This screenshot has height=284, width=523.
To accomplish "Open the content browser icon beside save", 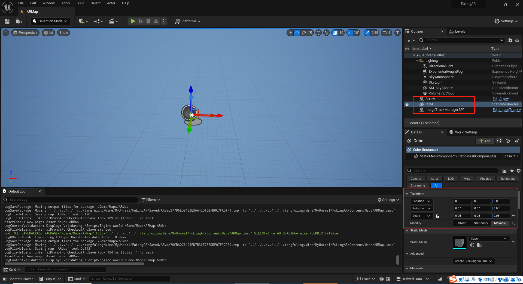I will pyautogui.click(x=19, y=21).
